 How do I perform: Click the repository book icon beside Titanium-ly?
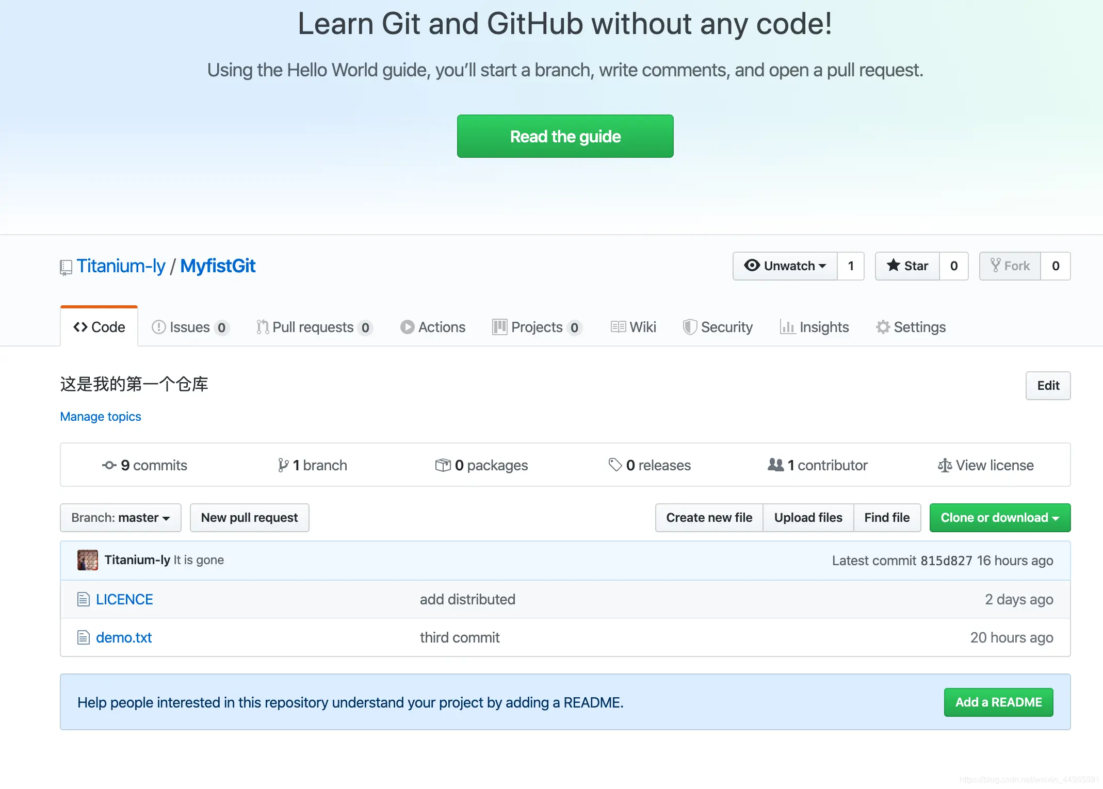tap(66, 267)
